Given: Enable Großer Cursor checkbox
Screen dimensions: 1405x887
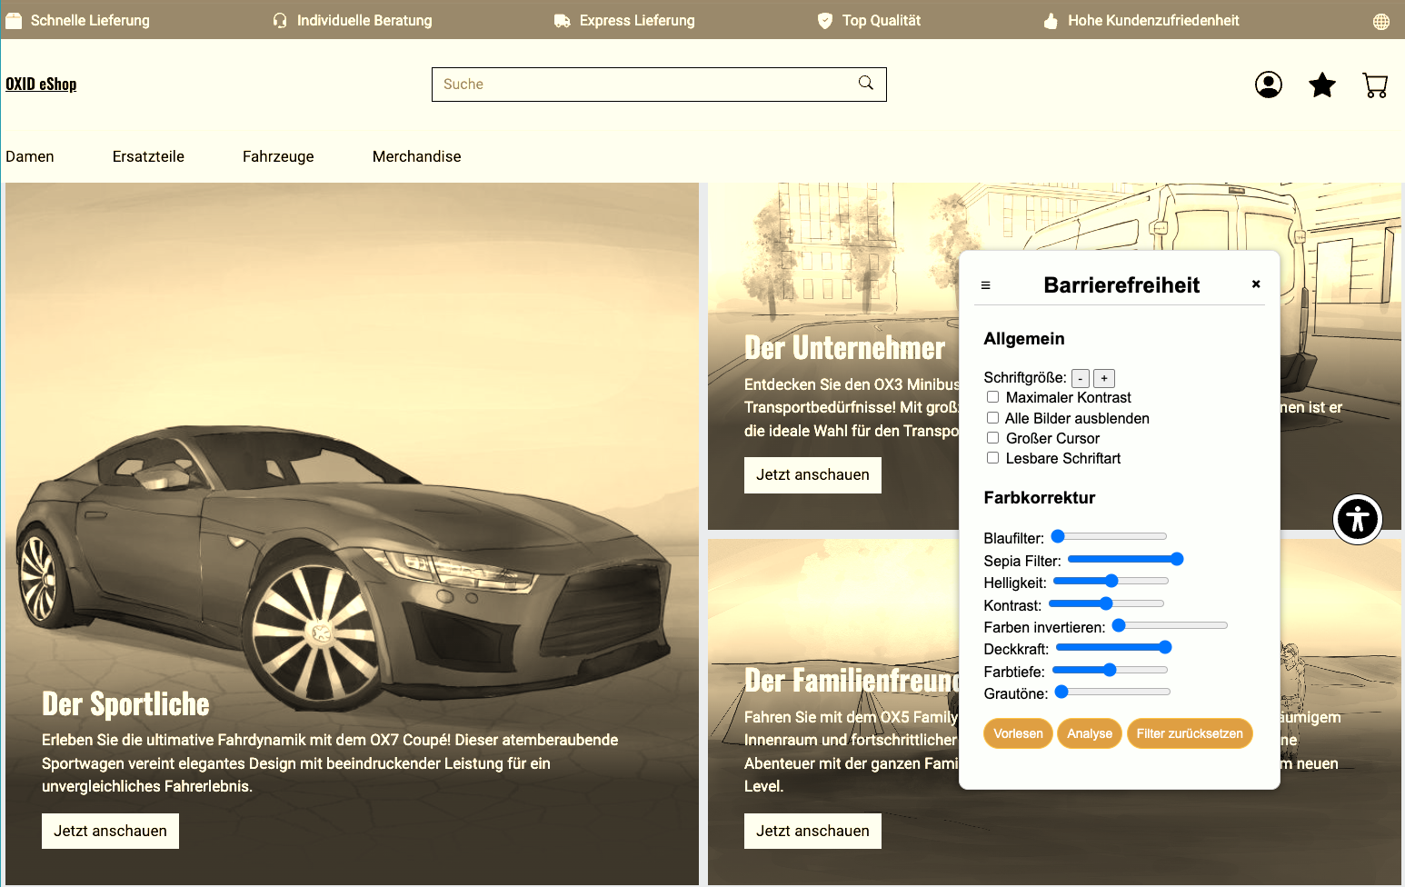Looking at the screenshot, I should point(993,438).
